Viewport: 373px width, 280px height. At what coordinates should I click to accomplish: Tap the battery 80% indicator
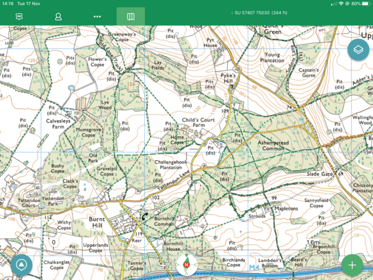(361, 4)
